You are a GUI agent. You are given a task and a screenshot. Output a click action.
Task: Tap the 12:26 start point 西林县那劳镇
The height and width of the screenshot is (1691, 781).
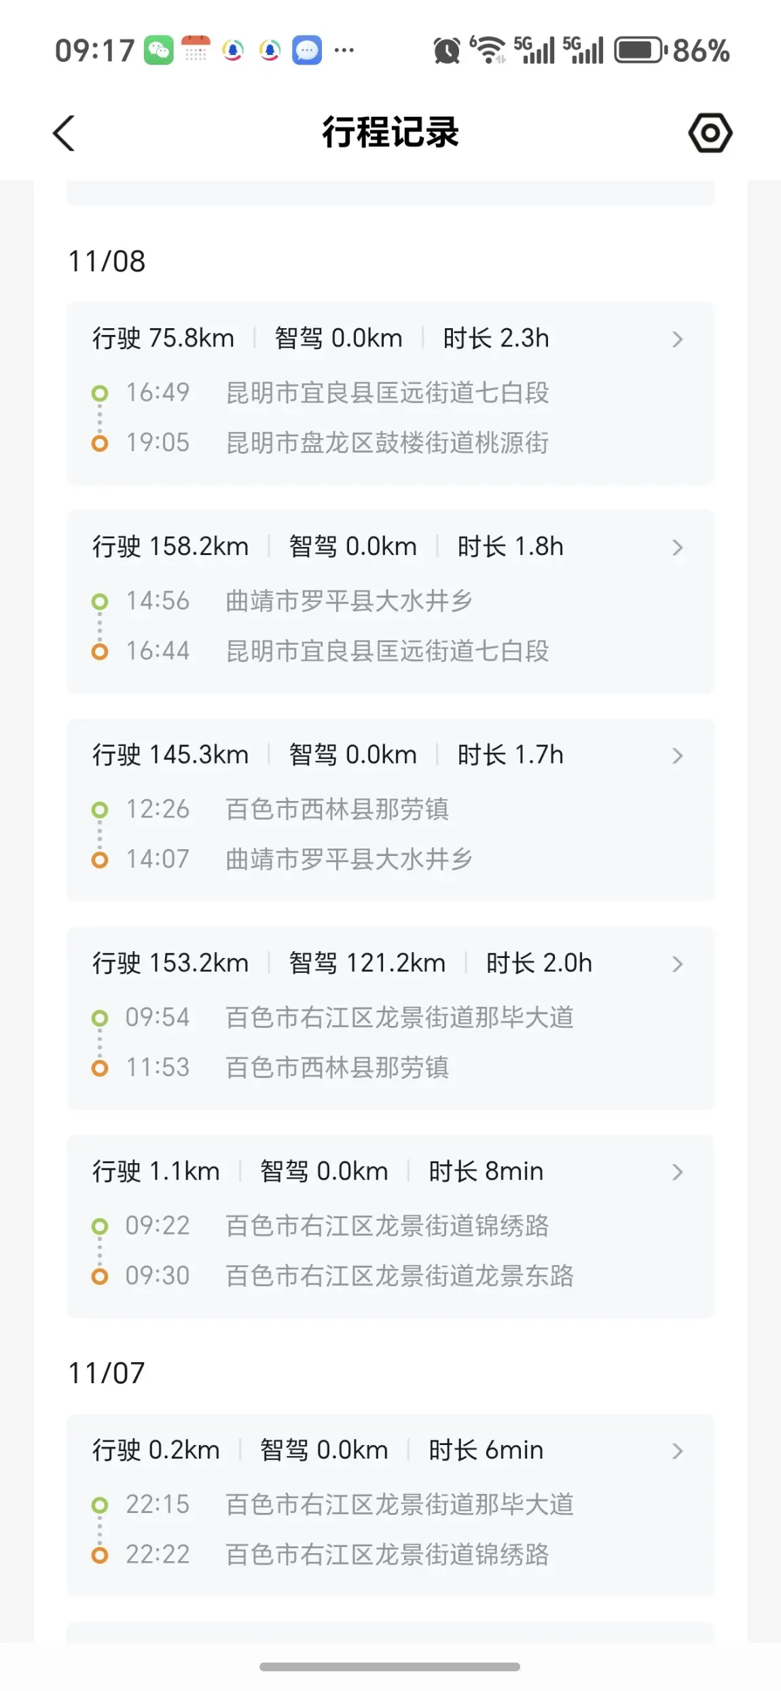tap(337, 809)
